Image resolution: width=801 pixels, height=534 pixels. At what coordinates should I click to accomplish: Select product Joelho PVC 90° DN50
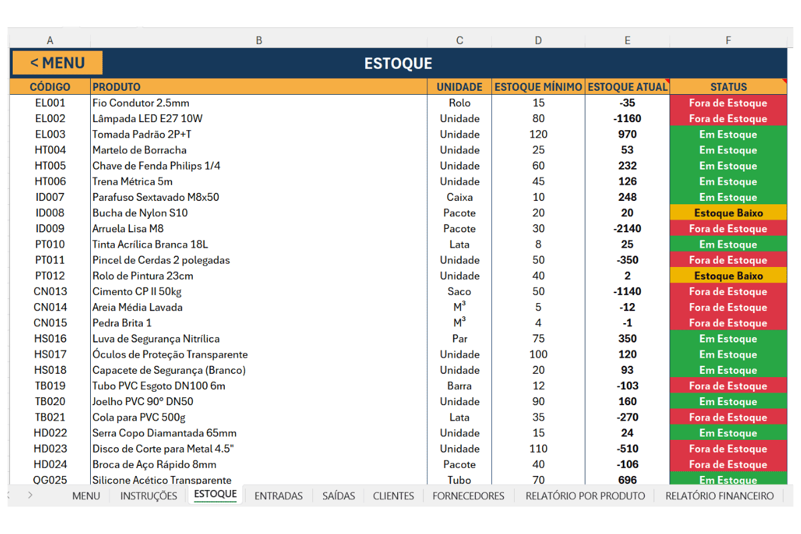(x=144, y=401)
